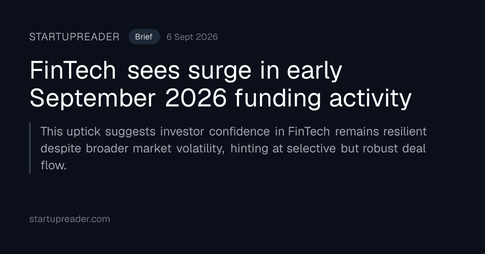
Task: Select the Brief category badge
Action: 144,37
